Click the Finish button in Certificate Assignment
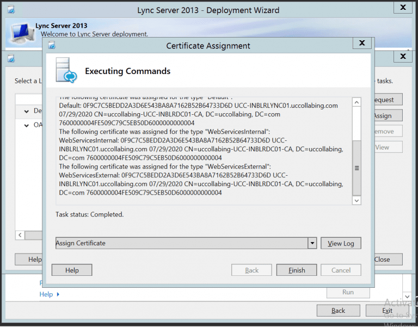This screenshot has width=418, height=327. (297, 270)
